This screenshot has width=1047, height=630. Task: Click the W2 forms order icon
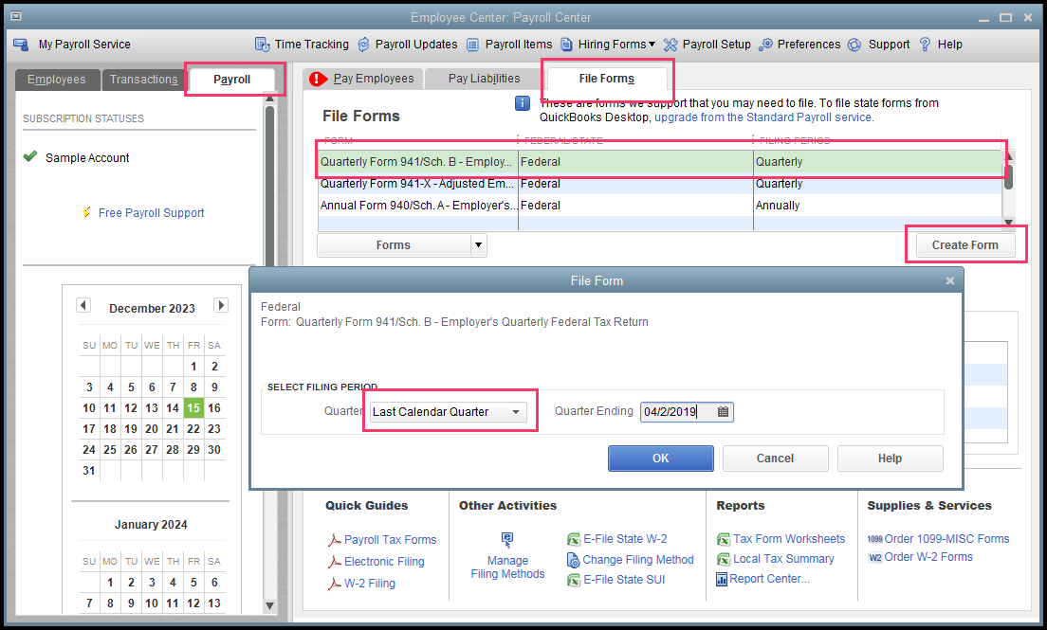(x=874, y=558)
